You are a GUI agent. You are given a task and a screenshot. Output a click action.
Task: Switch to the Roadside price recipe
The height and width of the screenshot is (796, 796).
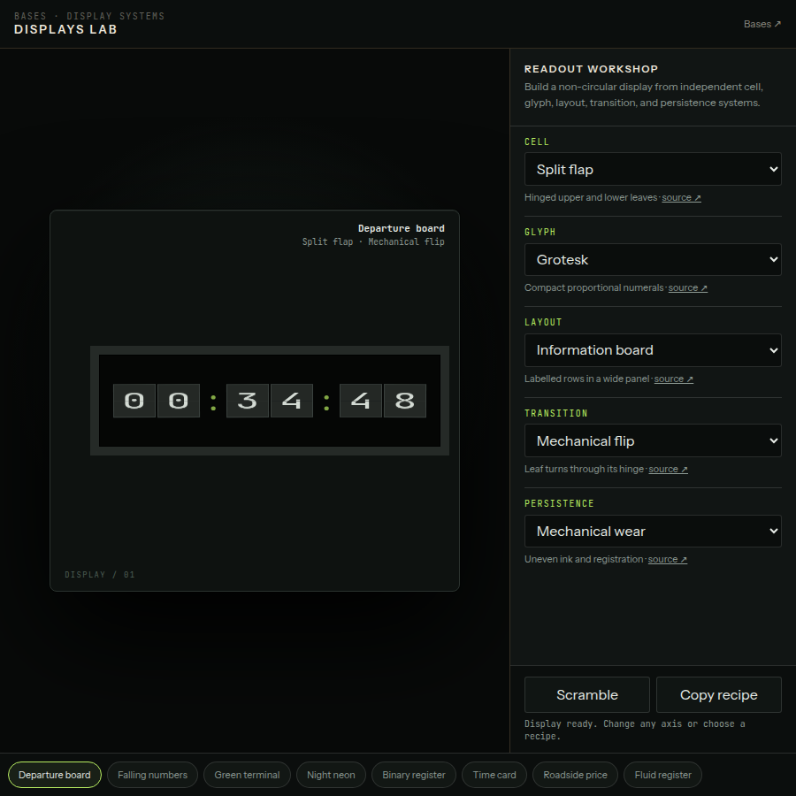pos(575,775)
